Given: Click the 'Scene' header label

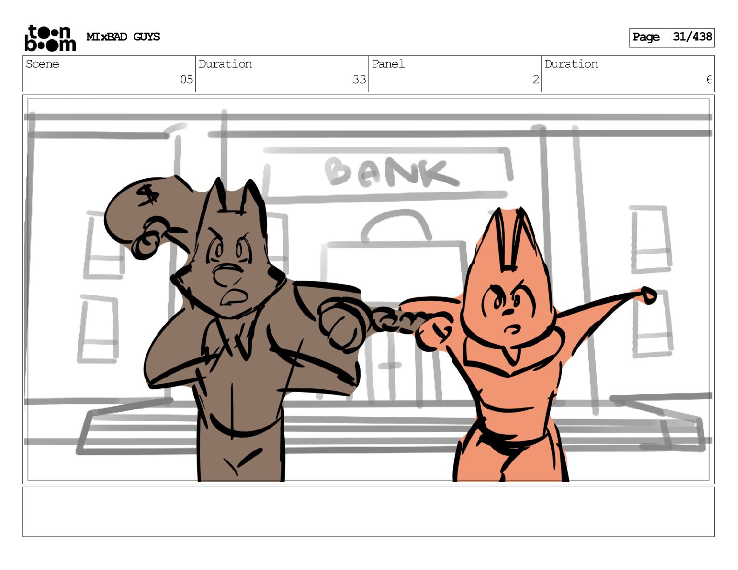Looking at the screenshot, I should [x=42, y=64].
